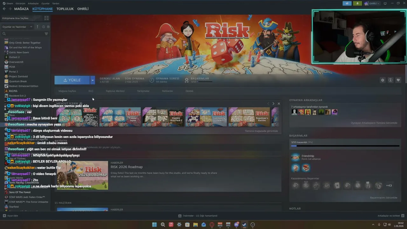Open the TOPLULUK tab
This screenshot has width=407, height=229.
65,9
